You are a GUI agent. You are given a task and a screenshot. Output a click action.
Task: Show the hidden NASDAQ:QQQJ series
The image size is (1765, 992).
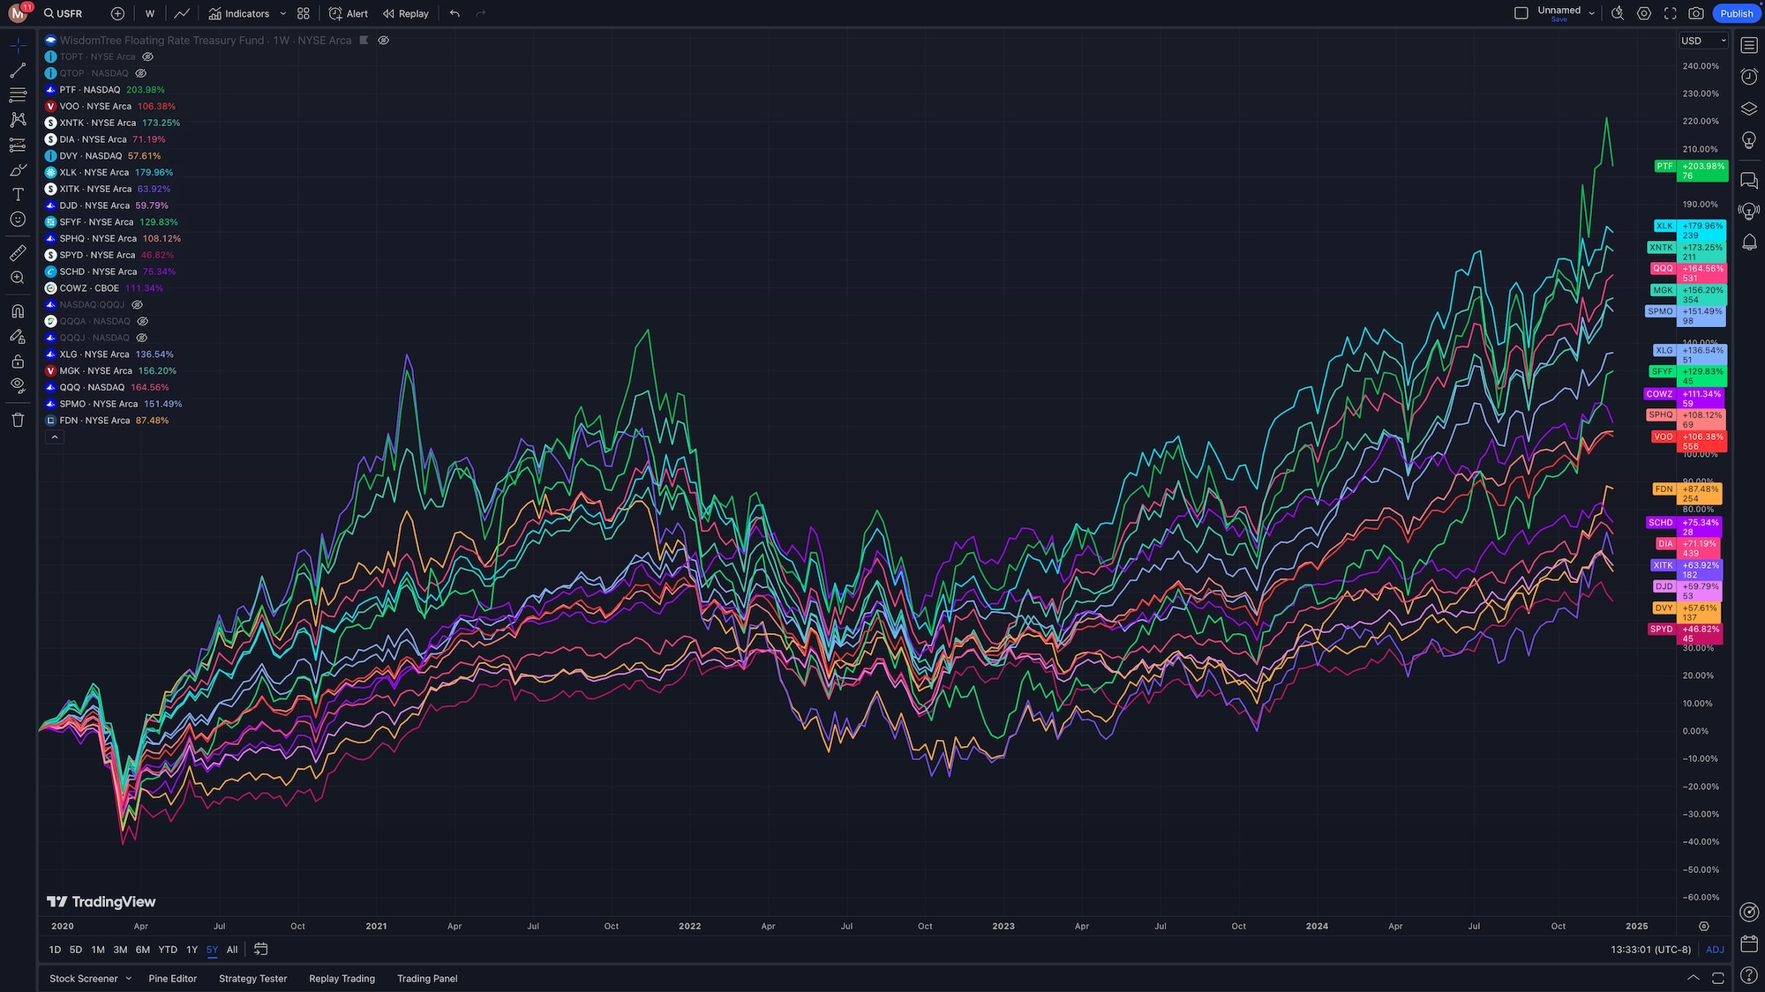[137, 304]
